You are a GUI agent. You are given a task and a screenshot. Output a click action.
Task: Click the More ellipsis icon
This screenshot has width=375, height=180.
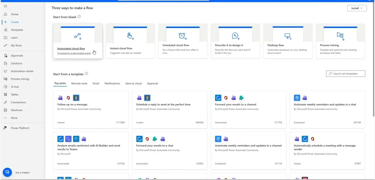tap(5, 118)
